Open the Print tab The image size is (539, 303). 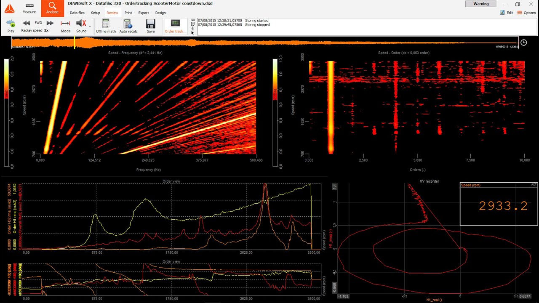[x=128, y=13]
